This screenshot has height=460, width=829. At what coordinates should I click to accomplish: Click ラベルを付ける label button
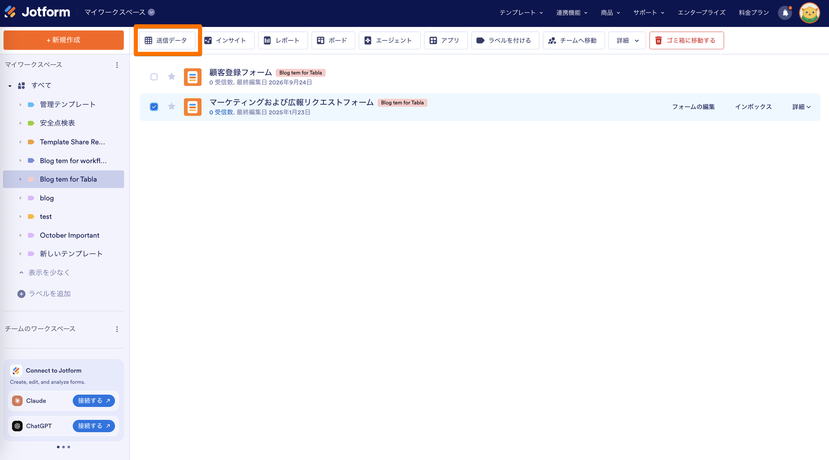(x=505, y=40)
